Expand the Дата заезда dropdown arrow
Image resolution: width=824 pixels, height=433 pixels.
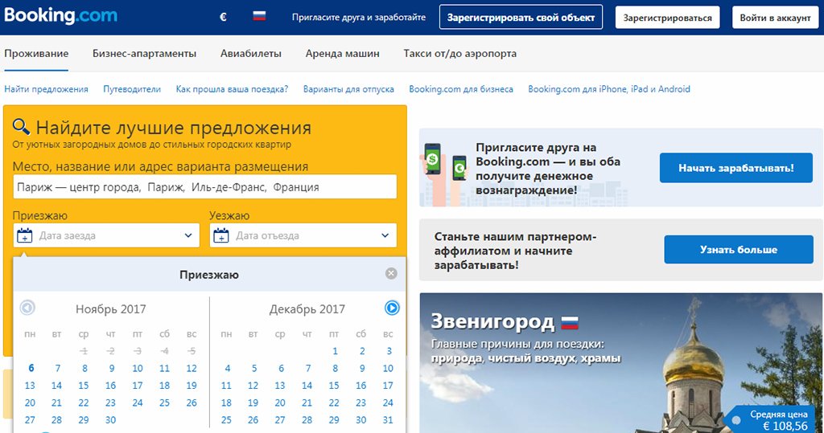point(188,235)
